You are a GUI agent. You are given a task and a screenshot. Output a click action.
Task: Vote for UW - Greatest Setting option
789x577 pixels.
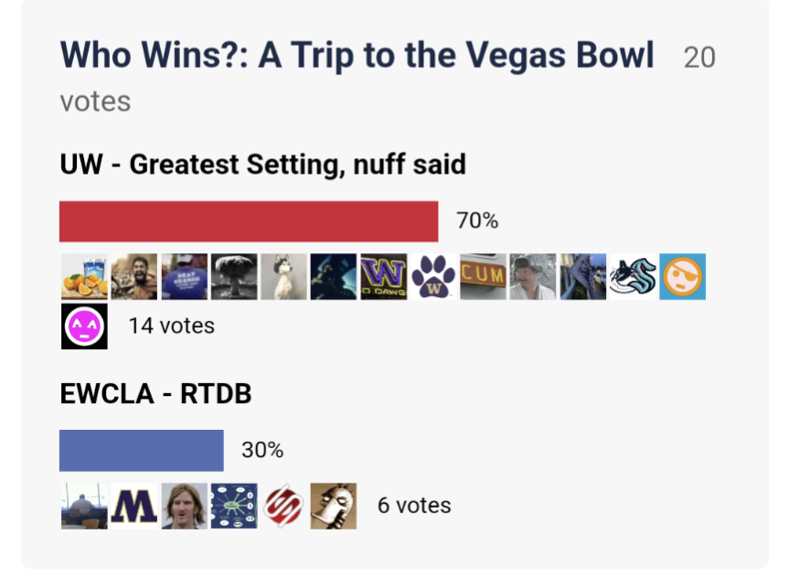pyautogui.click(x=263, y=165)
